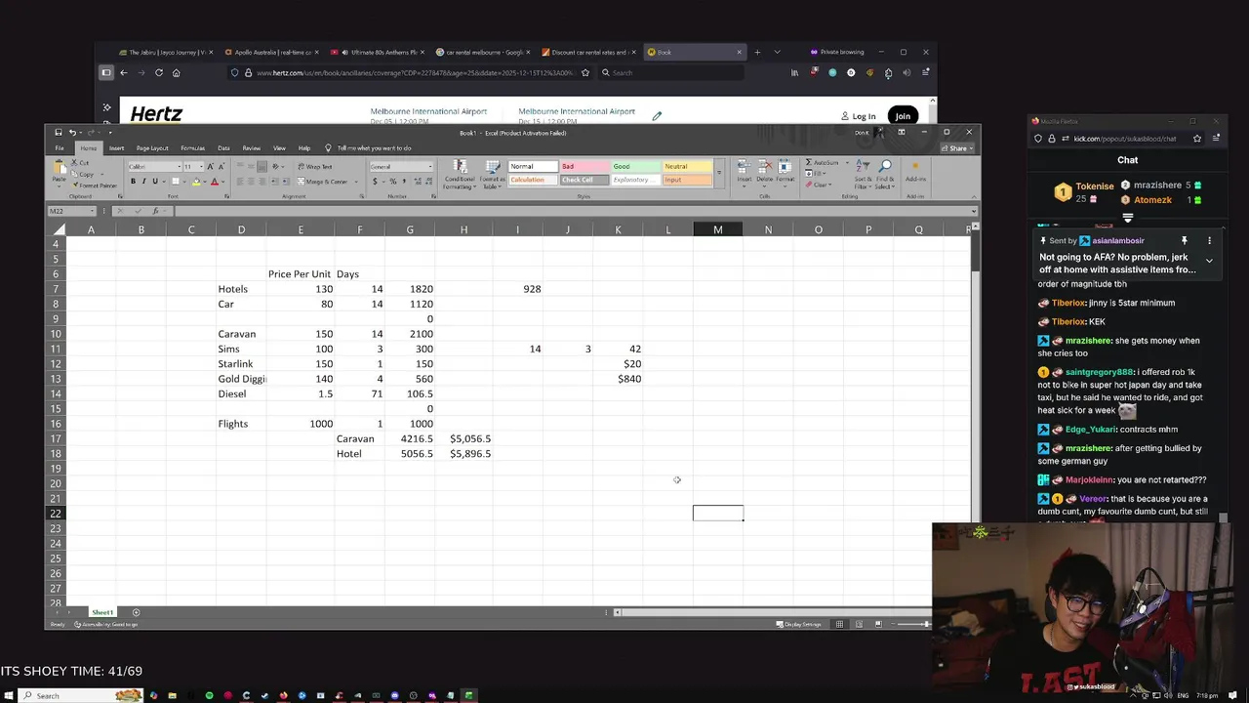Image resolution: width=1249 pixels, height=703 pixels.
Task: Open the File tab
Action: (x=60, y=148)
